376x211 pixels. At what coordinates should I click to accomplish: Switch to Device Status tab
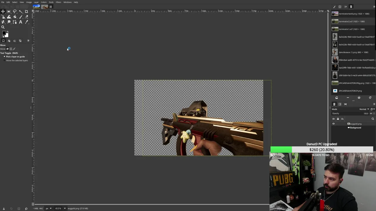point(9,41)
